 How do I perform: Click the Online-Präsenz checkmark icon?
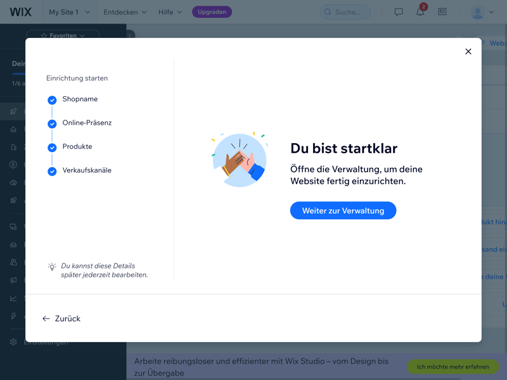[52, 123]
